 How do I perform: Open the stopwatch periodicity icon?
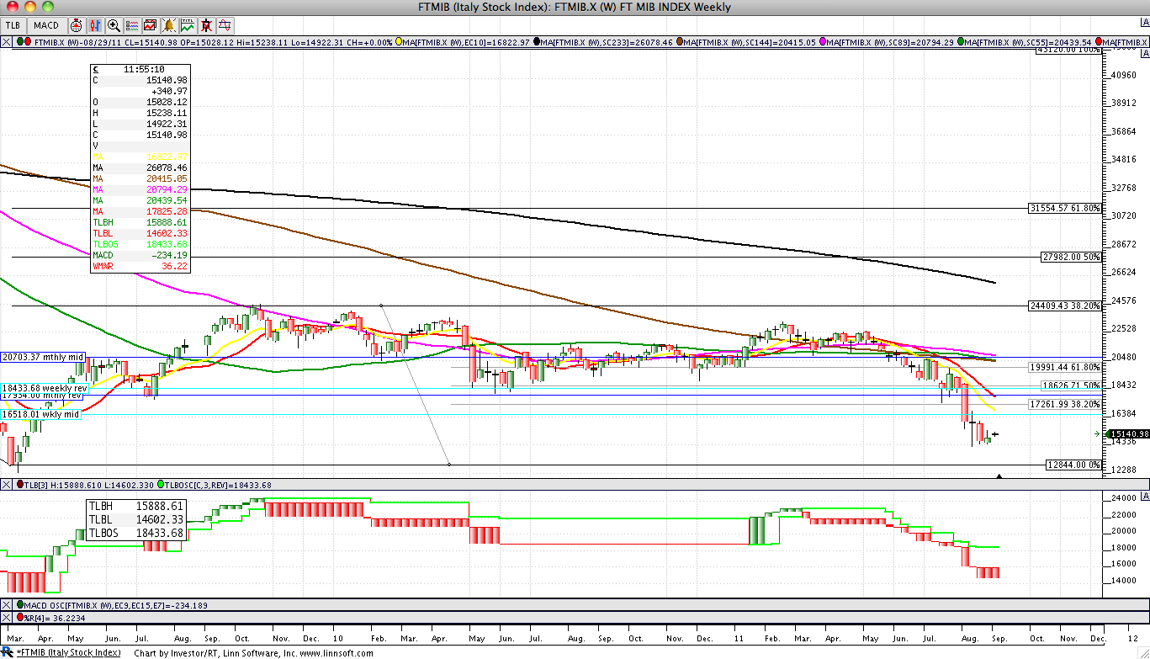(77, 25)
